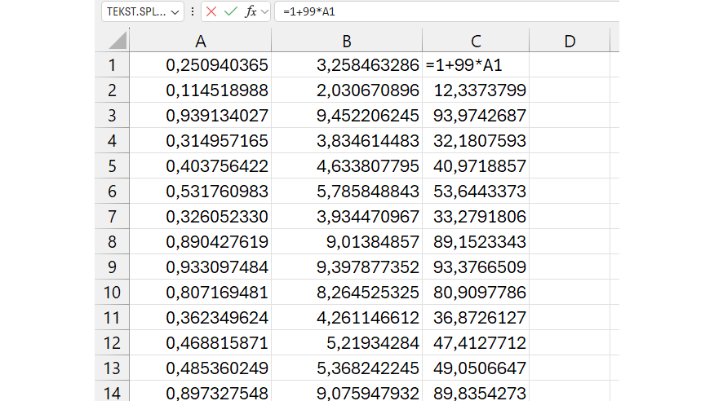Select row 13 header
The width and height of the screenshot is (714, 401).
[112, 368]
